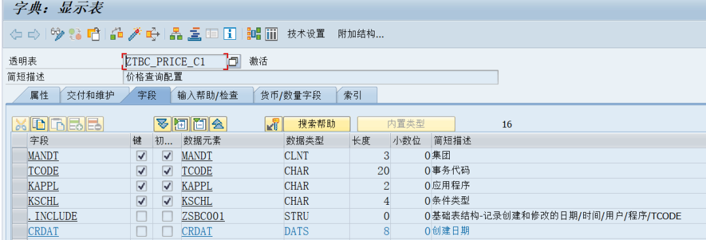Toggle Active/Inactive version icon

(x=75, y=34)
